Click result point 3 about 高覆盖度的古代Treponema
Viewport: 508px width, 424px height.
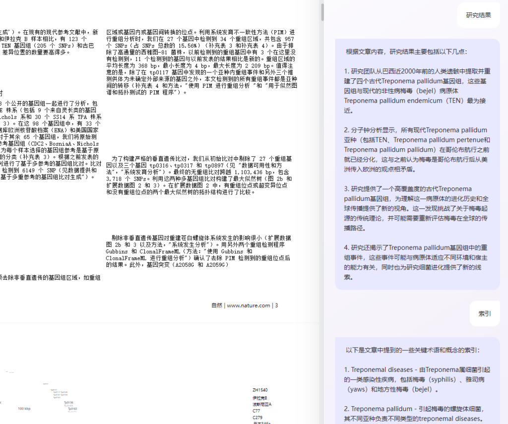416,209
